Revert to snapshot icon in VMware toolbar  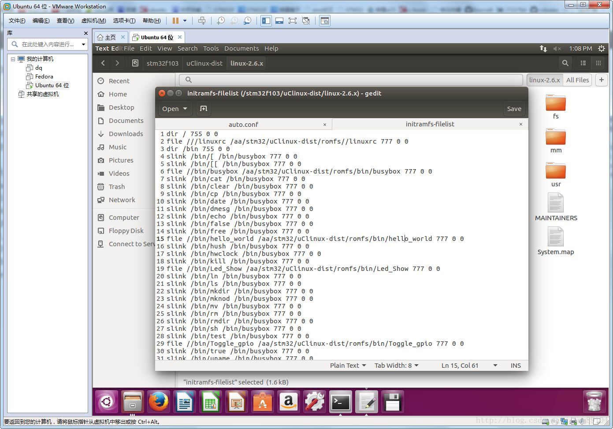click(234, 21)
